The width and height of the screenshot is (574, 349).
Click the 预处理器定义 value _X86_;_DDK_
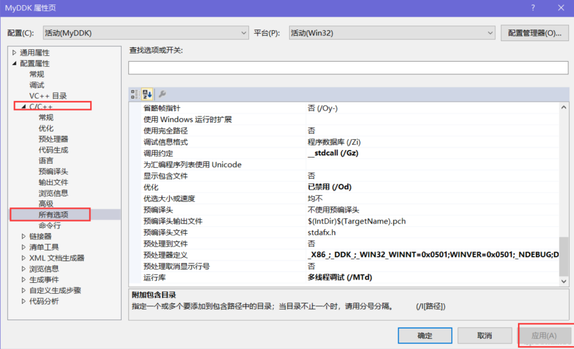pos(433,255)
